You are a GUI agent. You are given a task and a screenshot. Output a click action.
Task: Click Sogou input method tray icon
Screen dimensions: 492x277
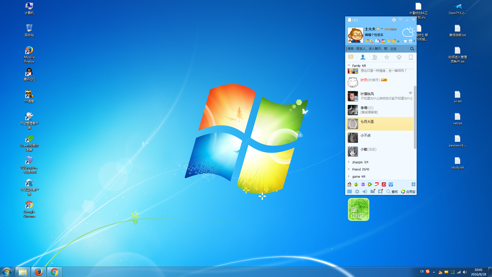[428, 271]
